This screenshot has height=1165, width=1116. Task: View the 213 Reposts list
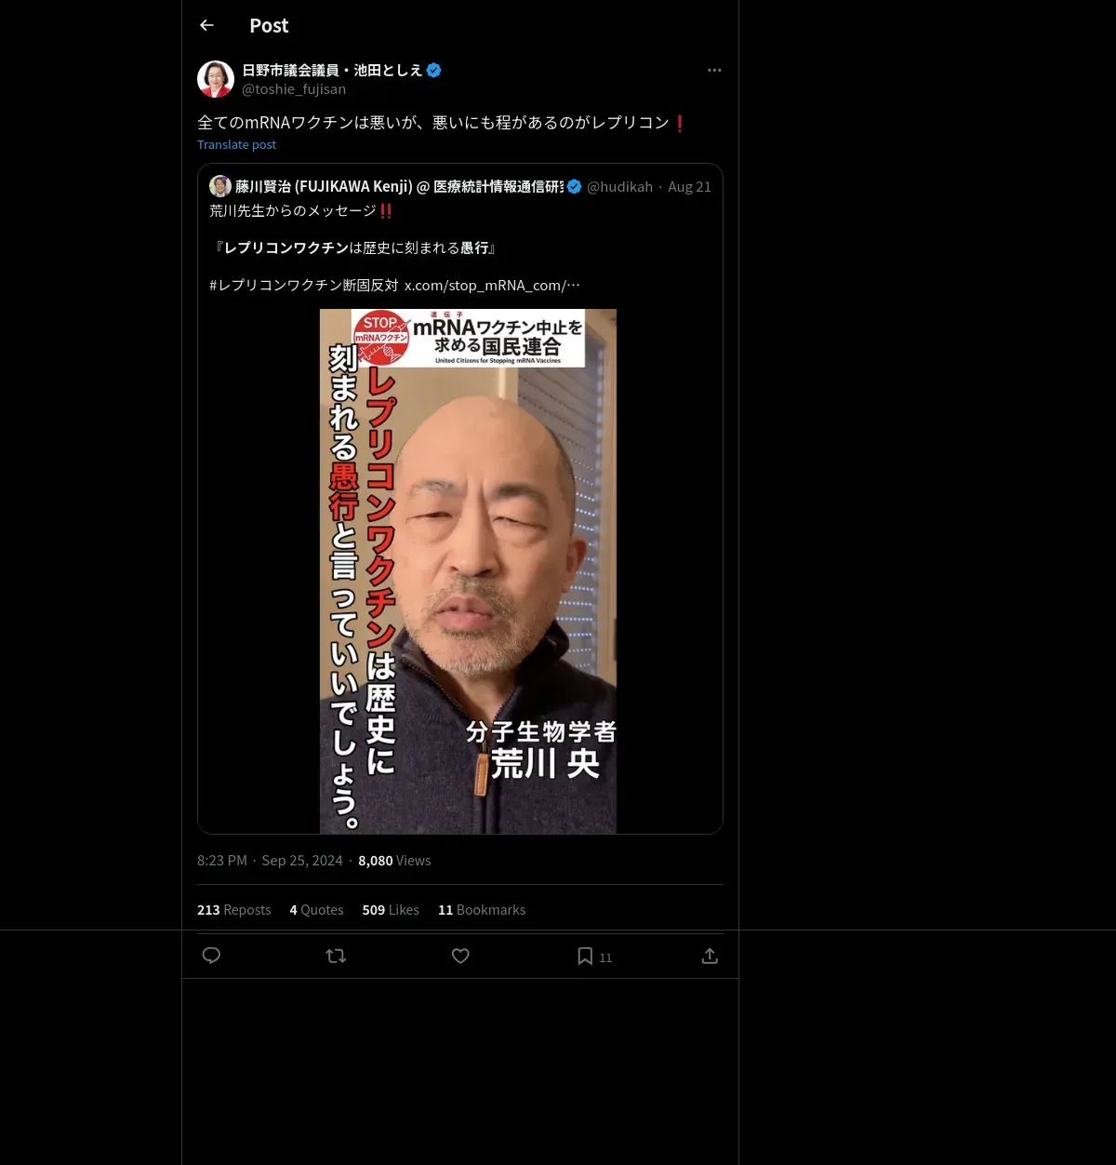click(x=233, y=910)
